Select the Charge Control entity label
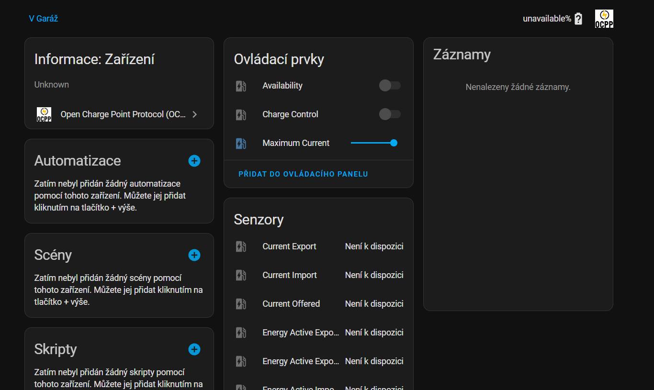Screen dimensions: 654x390 290,114
